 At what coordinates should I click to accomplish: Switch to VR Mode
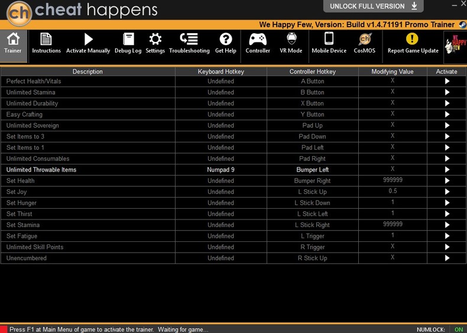[x=291, y=44]
